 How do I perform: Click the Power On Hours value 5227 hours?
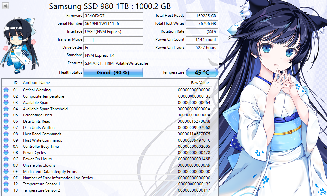pos(202,47)
